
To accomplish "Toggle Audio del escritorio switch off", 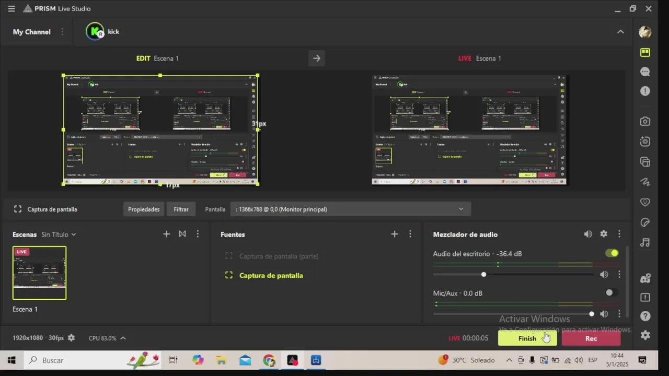I will [x=612, y=253].
